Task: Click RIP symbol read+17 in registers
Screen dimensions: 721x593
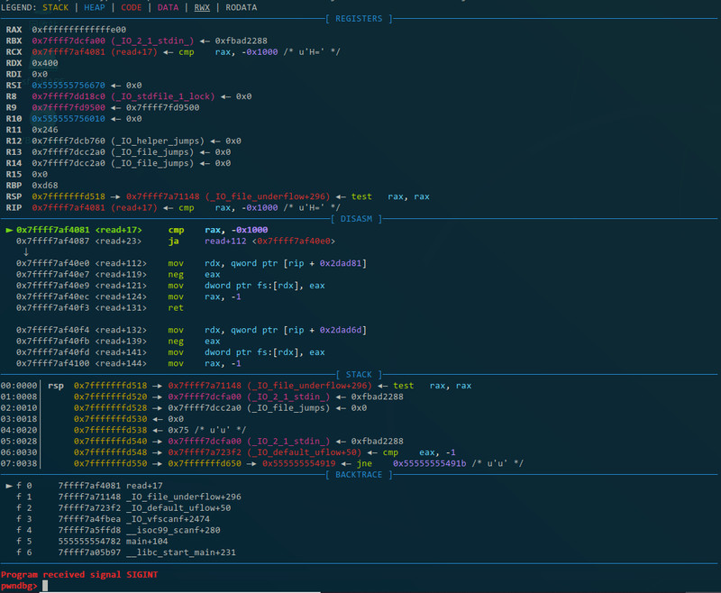Action: click(x=133, y=207)
